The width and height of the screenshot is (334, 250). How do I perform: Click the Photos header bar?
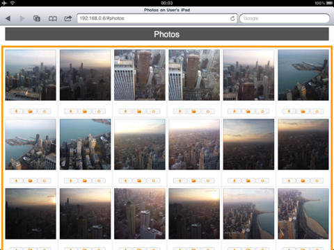click(x=167, y=34)
